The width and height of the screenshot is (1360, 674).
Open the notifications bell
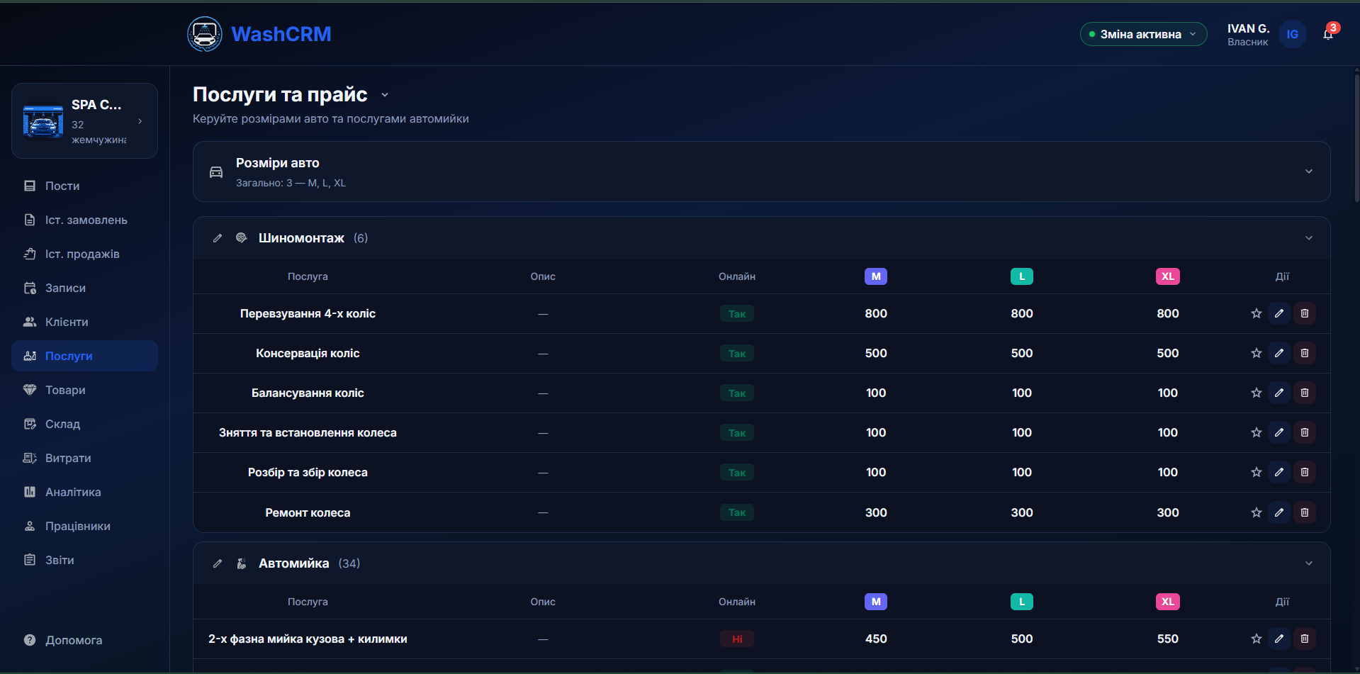pyautogui.click(x=1328, y=34)
